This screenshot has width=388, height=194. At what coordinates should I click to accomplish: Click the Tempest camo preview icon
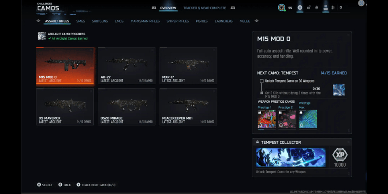tap(339, 90)
